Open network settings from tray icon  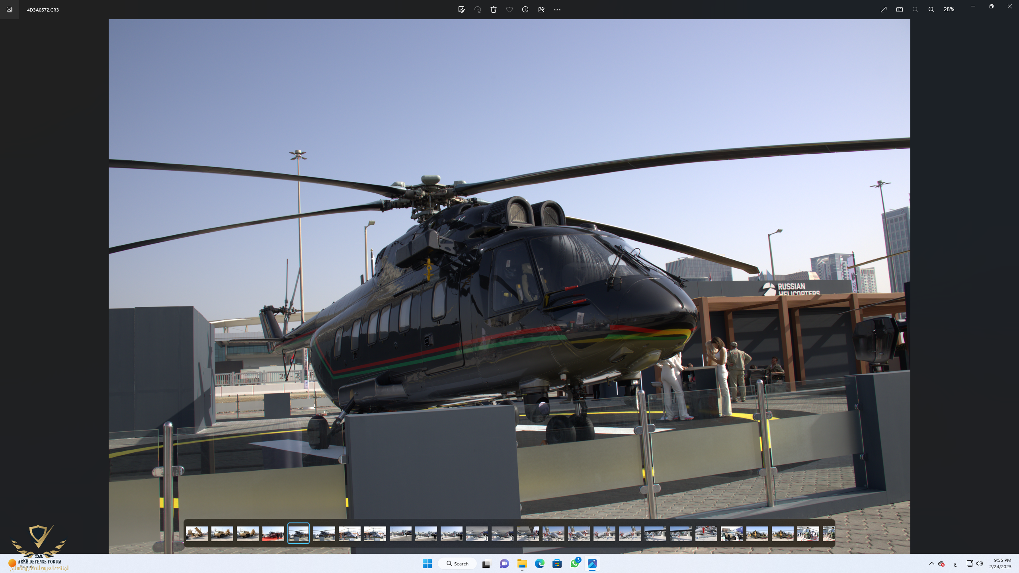(970, 563)
